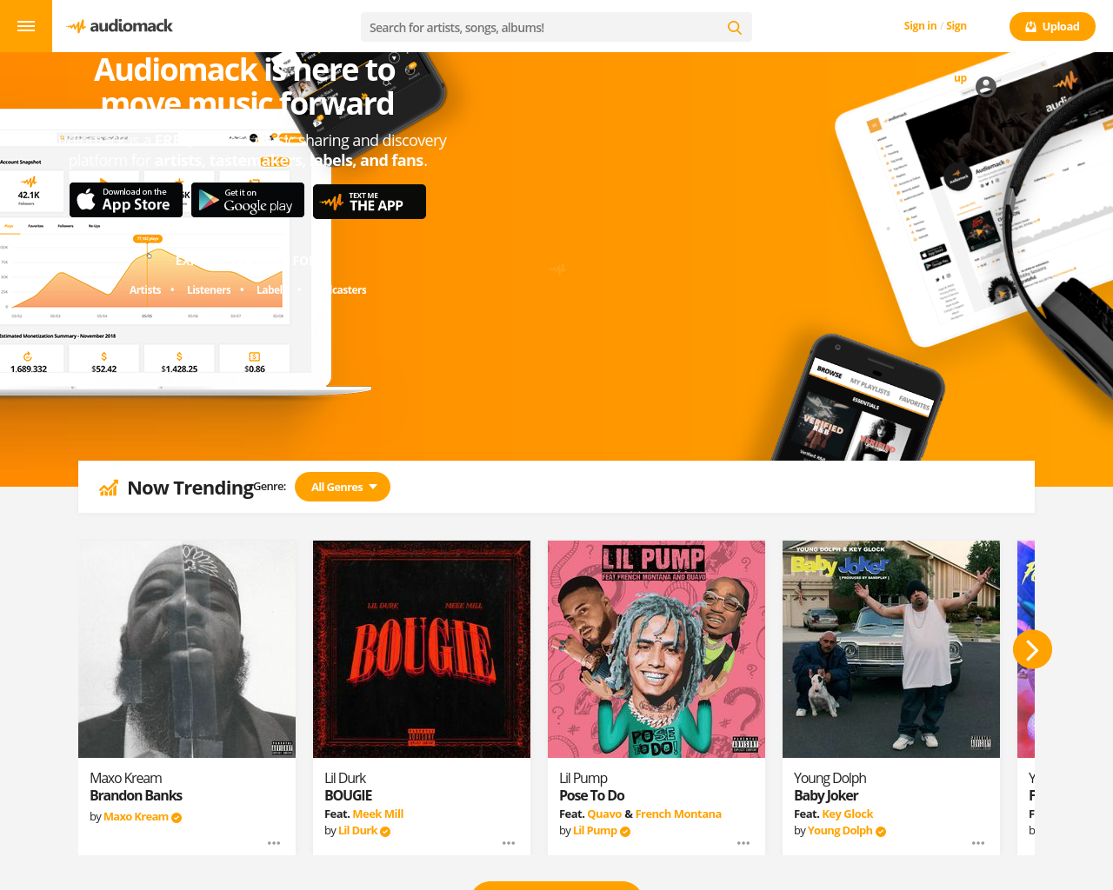Screen dimensions: 1113x890
Task: Click the Upload button
Action: 1052,26
